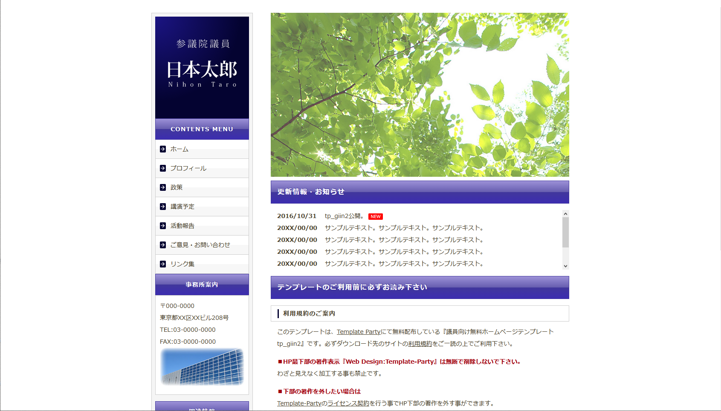721x411 pixels.
Task: Click the CONTENTS MENU header
Action: (202, 129)
